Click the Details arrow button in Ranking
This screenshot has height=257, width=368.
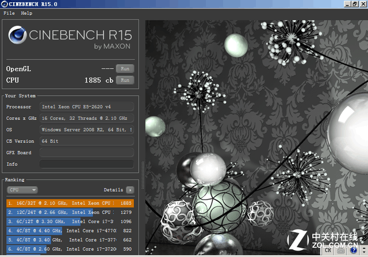130,190
